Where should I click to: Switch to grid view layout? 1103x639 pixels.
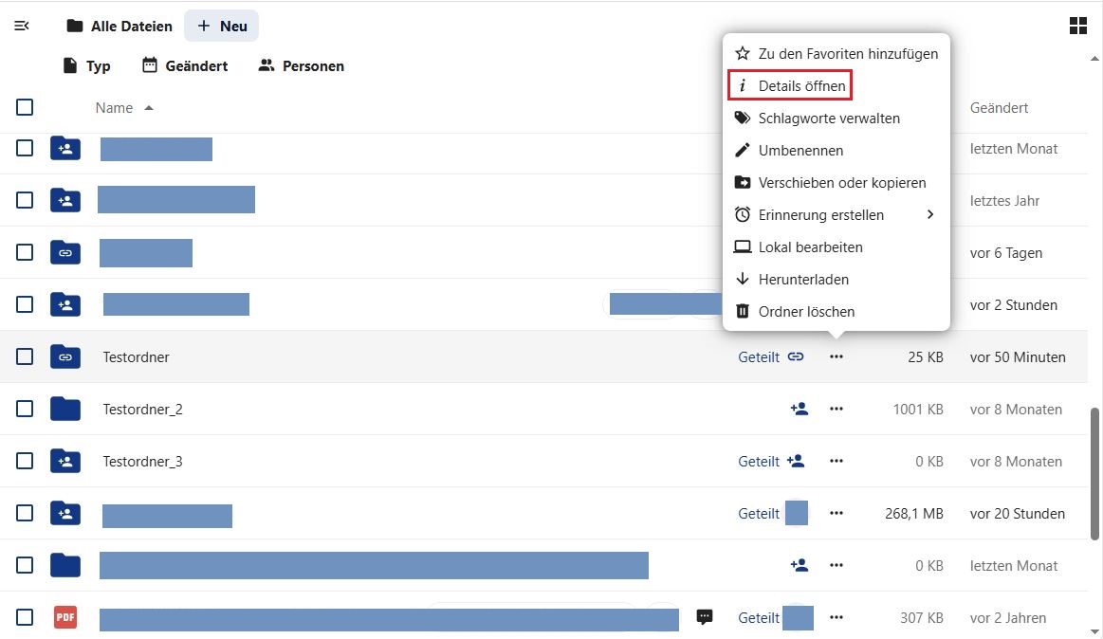pos(1077,26)
